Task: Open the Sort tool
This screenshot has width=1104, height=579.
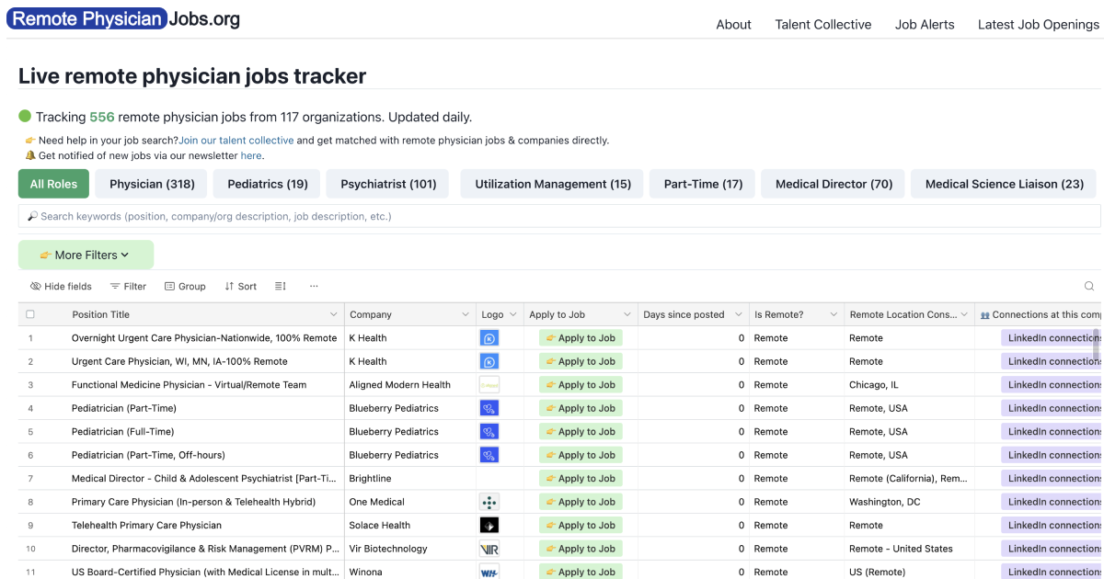Action: tap(240, 286)
